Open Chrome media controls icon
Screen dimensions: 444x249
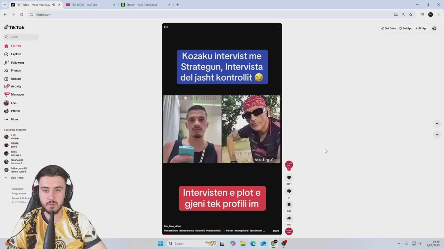(x=422, y=15)
